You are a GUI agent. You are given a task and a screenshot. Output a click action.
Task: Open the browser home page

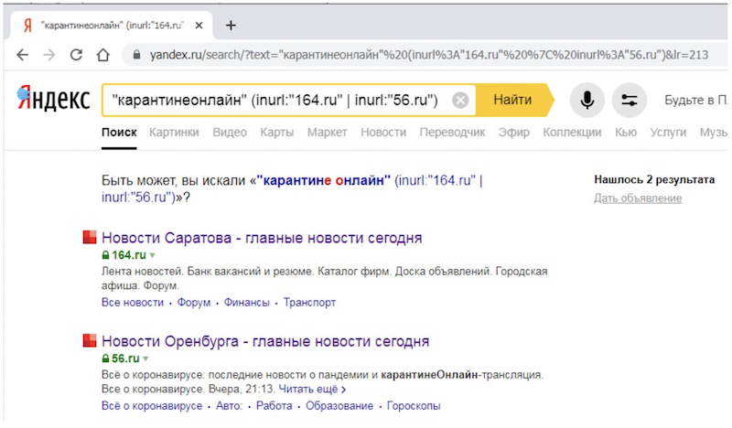pyautogui.click(x=103, y=55)
